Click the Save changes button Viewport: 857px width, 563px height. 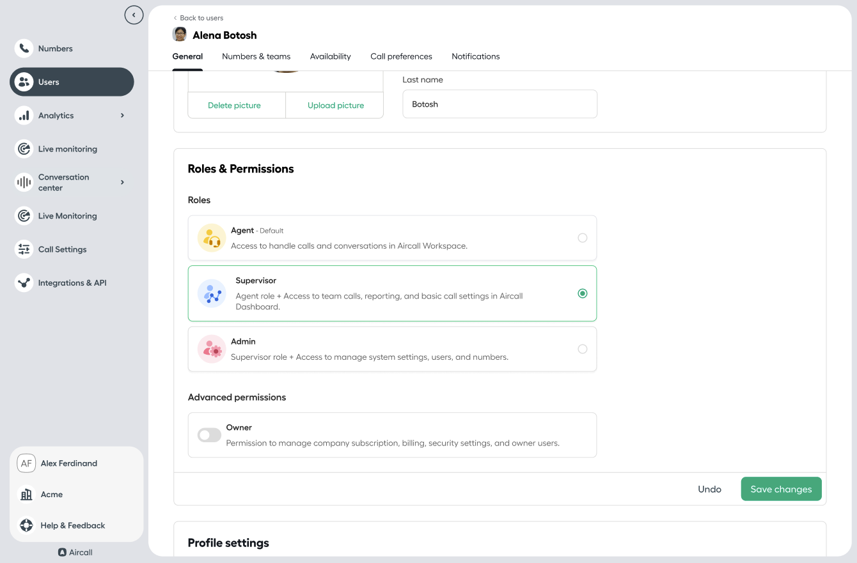pos(782,490)
